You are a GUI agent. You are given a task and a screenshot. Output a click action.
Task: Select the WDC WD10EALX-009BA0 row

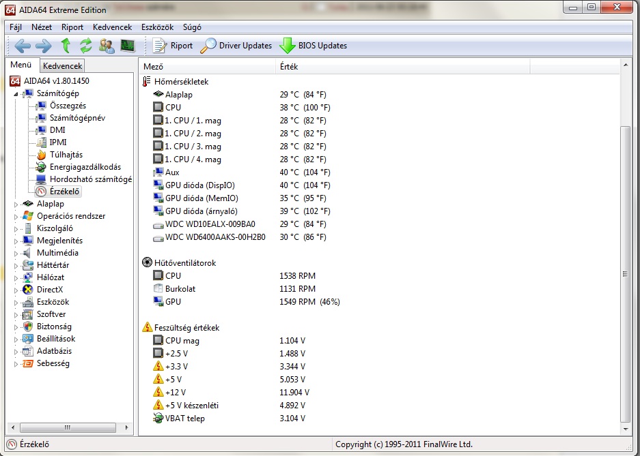point(380,224)
